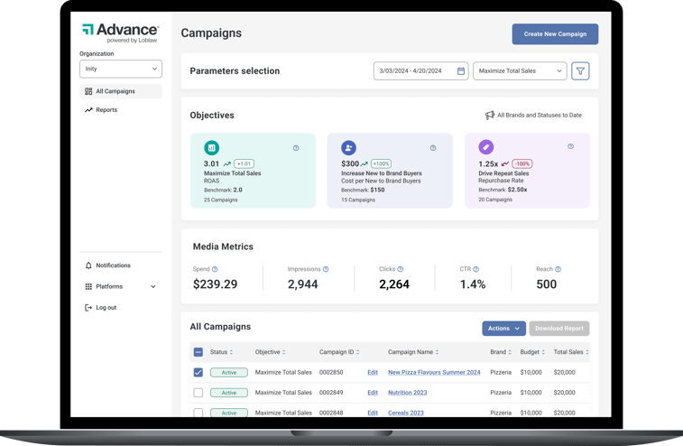Click the Active status badge of campaign 0002850
683x446 pixels.
[228, 372]
